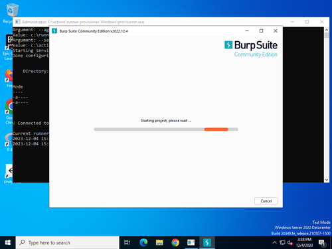This screenshot has width=332, height=249.
Task: Open the taskbar clock and date
Action: pyautogui.click(x=304, y=242)
